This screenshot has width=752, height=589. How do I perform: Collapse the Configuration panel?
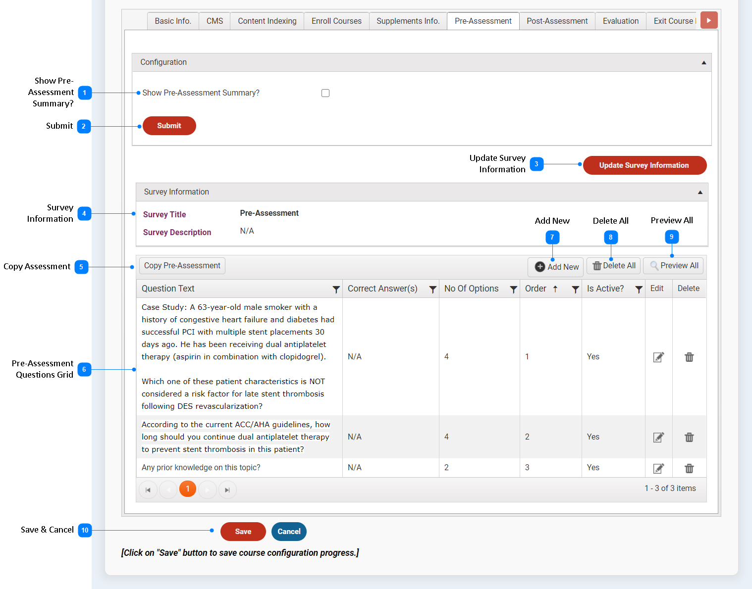[703, 62]
